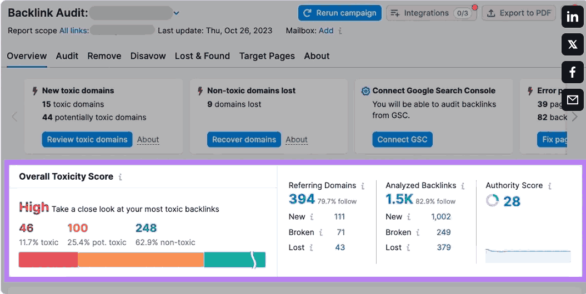
Task: Click Connect GSC button
Action: tap(402, 140)
